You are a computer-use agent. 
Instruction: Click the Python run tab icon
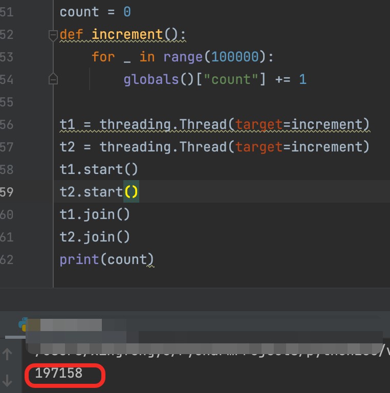[x=23, y=324]
